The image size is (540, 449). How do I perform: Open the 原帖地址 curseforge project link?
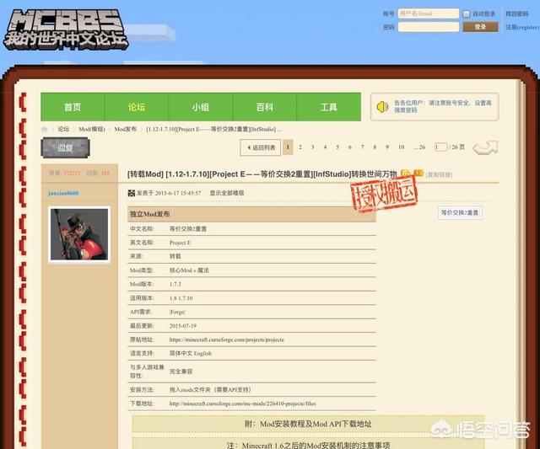click(227, 339)
